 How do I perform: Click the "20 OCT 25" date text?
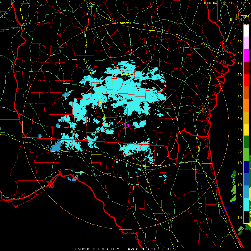tap(152, 249)
